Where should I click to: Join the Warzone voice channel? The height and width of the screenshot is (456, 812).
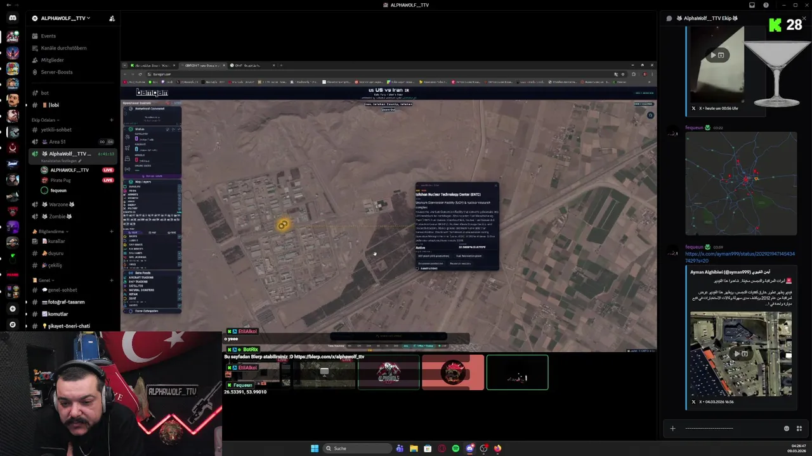(58, 205)
